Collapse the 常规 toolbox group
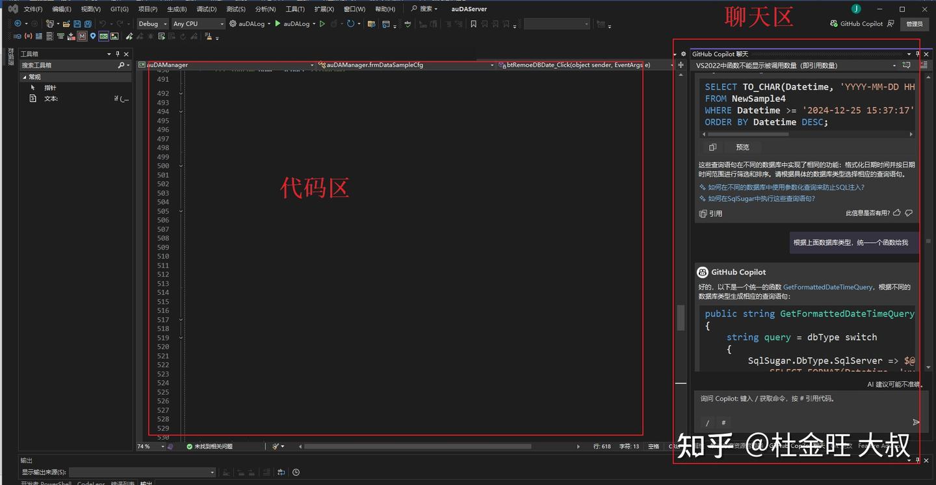The image size is (936, 485). point(24,77)
